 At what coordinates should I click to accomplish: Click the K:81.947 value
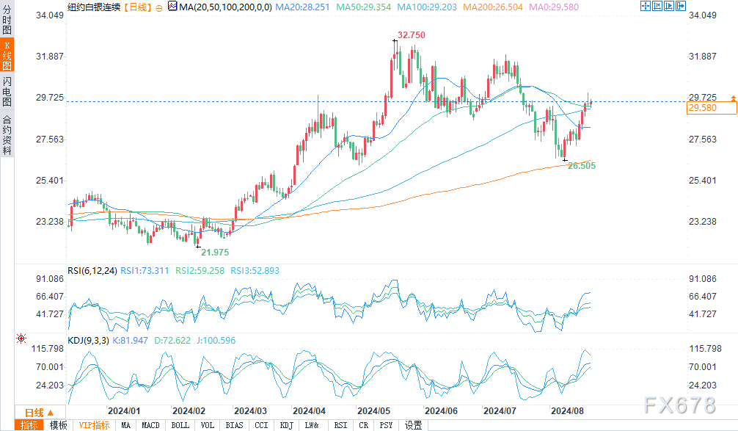tap(131, 341)
